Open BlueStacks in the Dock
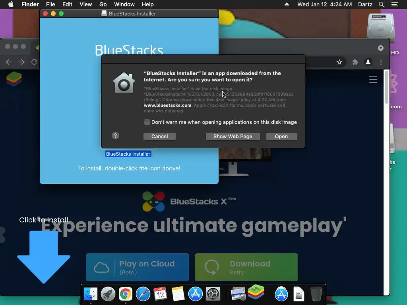This screenshot has height=305, width=407. pos(256,292)
